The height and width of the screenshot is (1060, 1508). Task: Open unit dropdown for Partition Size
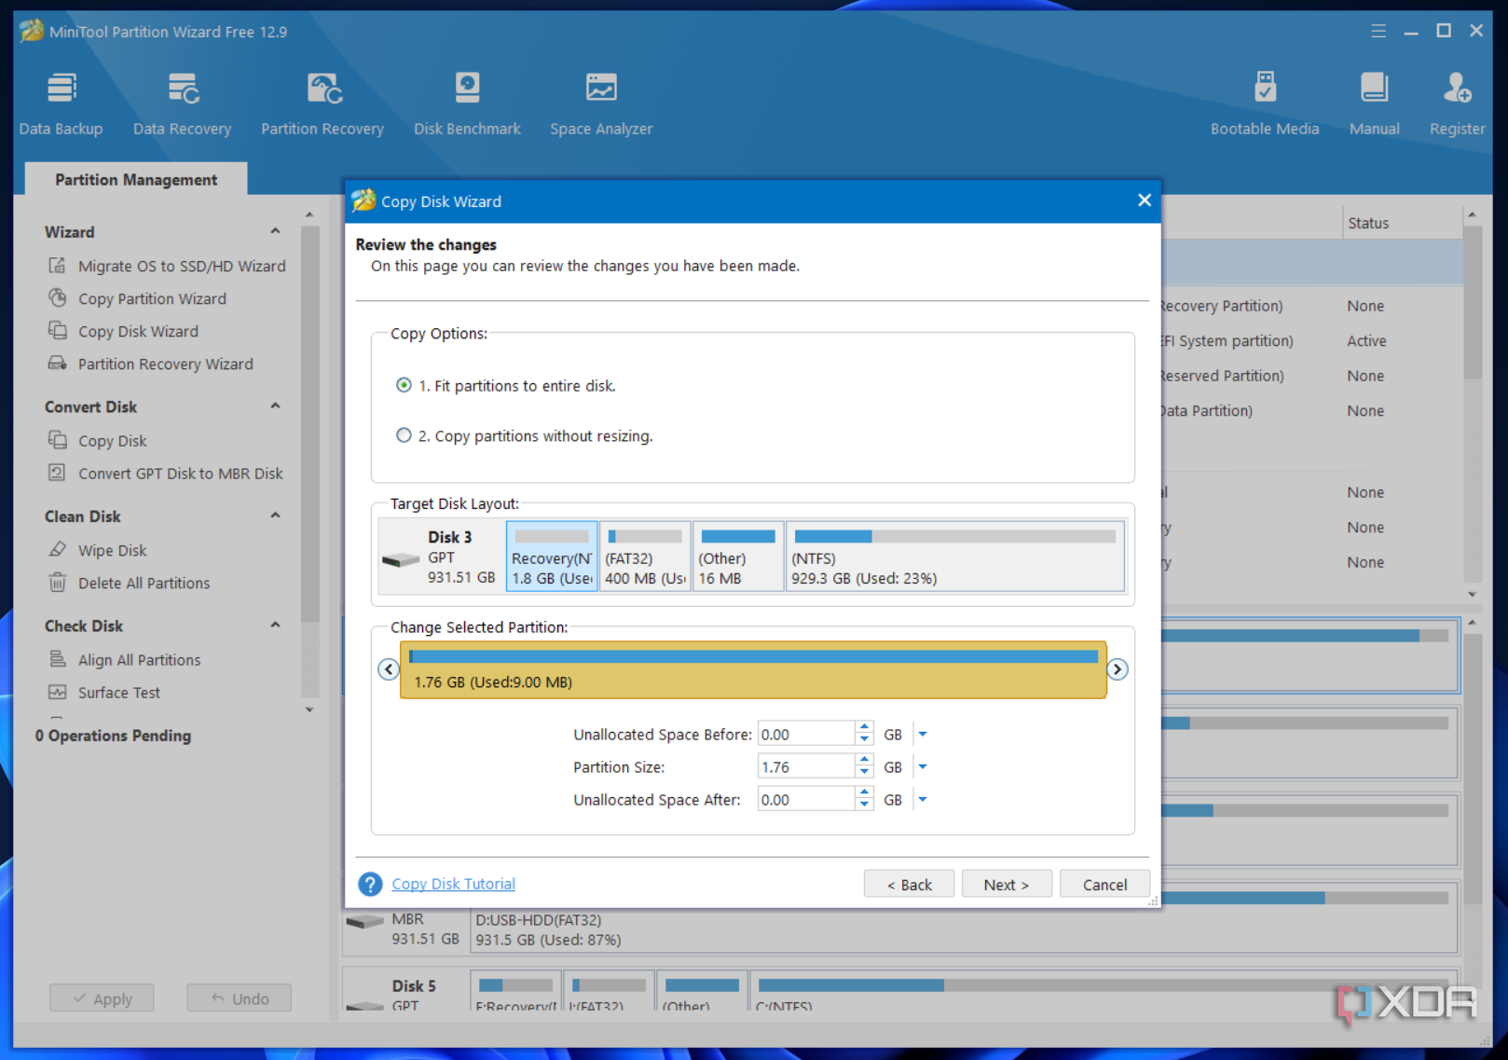(923, 767)
